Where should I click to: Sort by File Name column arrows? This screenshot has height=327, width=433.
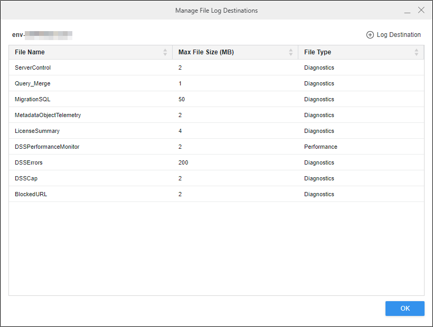pos(165,52)
